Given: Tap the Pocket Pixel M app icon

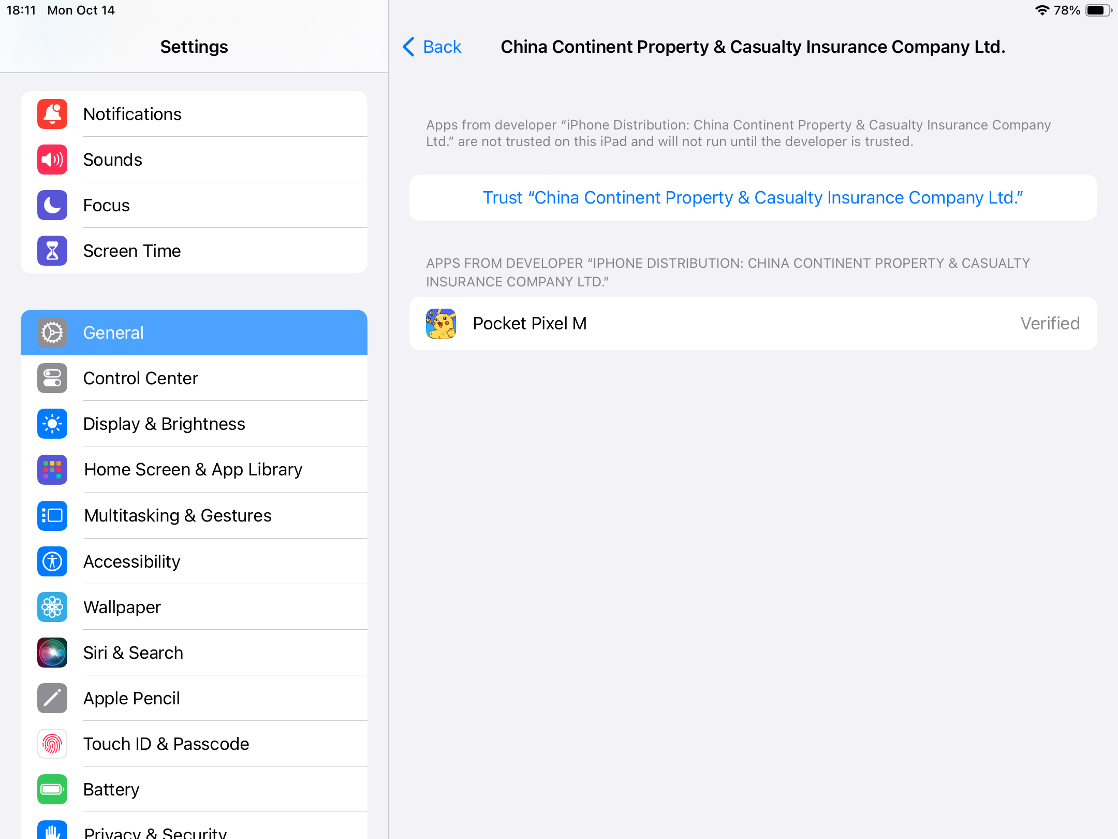Looking at the screenshot, I should (441, 324).
